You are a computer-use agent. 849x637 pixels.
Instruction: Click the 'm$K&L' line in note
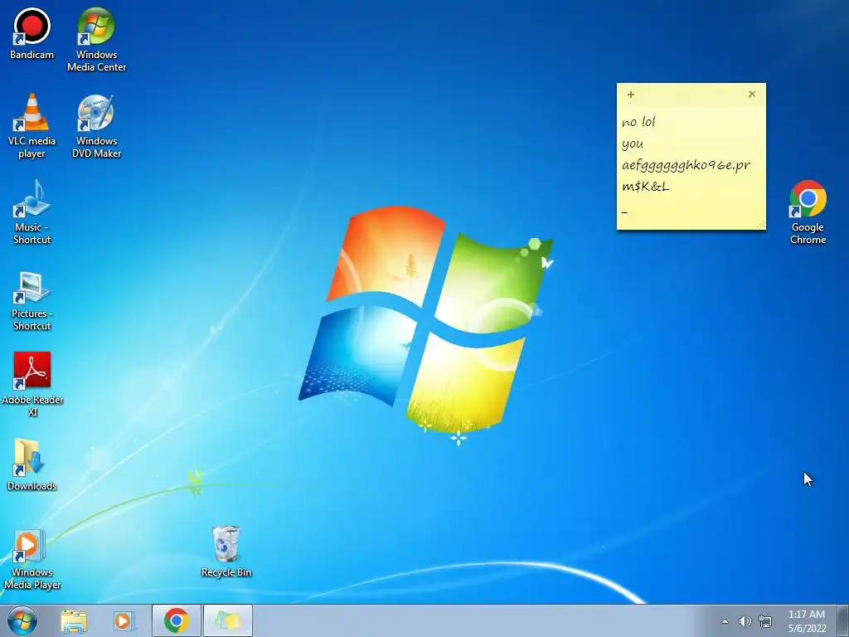tap(645, 187)
